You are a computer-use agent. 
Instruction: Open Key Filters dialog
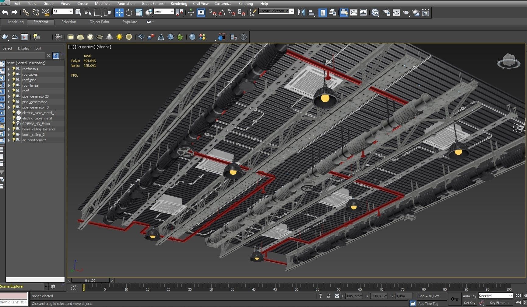tap(499, 303)
